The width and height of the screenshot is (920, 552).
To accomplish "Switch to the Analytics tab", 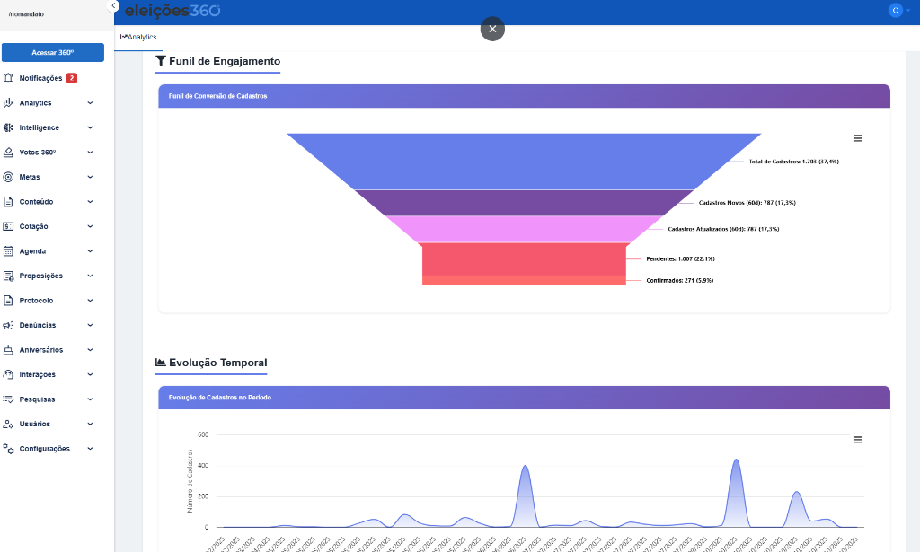I will tap(139, 38).
